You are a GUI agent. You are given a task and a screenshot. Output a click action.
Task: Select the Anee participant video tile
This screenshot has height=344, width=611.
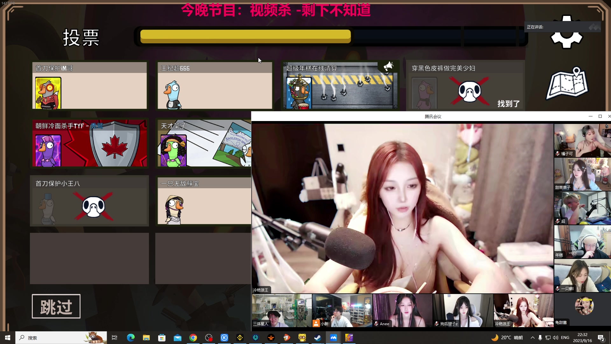(x=402, y=311)
